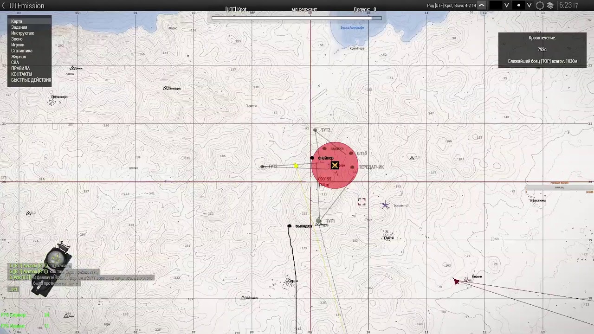Click the Ряд [UTF] Kpot, Bravo 4-2 text
The height and width of the screenshot is (334, 594).
pos(452,6)
